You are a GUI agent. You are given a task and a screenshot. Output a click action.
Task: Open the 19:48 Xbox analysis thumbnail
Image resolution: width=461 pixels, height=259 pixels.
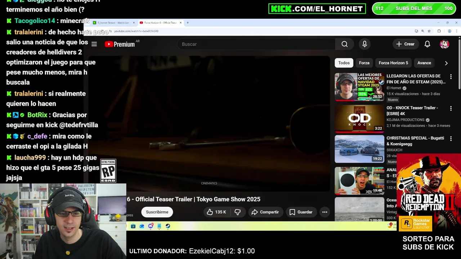point(359,181)
